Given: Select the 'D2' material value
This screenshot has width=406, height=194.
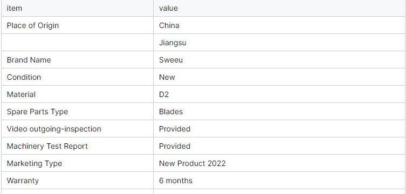Looking at the screenshot, I should [164, 94].
